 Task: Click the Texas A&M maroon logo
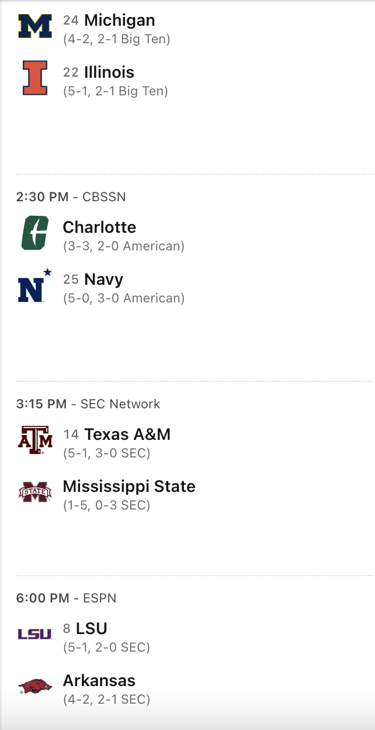35,440
